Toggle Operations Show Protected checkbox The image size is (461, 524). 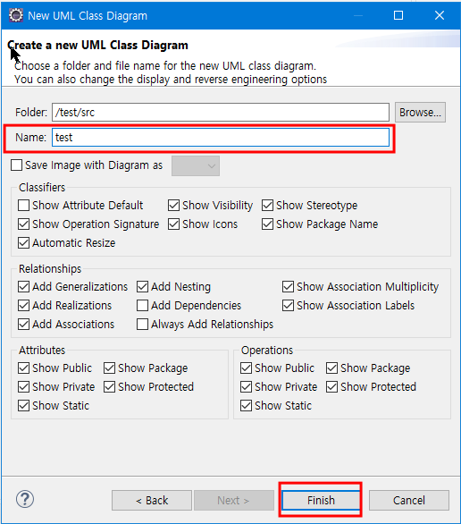(x=331, y=387)
